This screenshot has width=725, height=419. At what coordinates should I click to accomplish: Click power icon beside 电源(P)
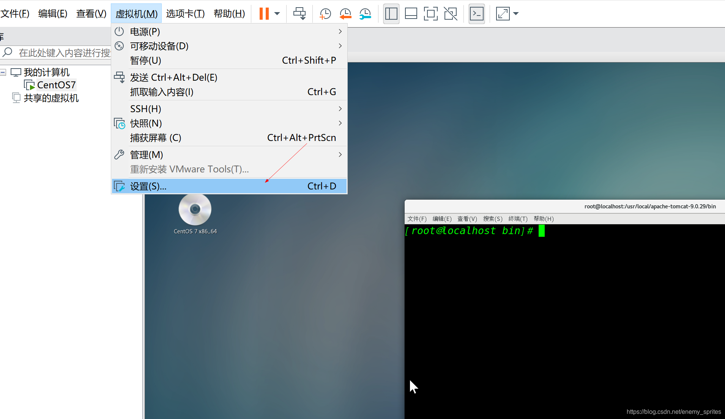tap(119, 31)
